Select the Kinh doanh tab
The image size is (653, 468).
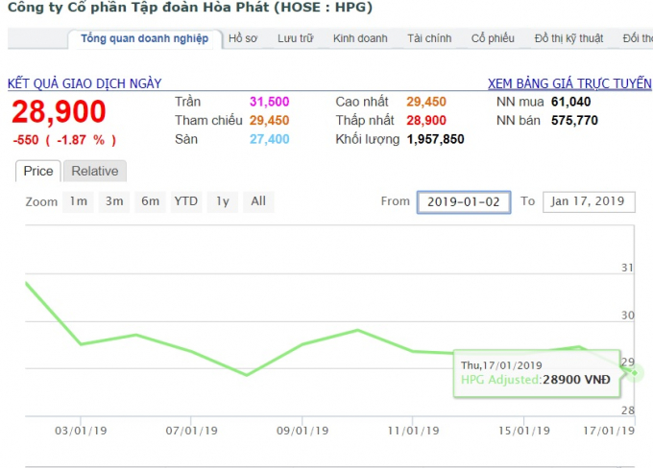[360, 38]
